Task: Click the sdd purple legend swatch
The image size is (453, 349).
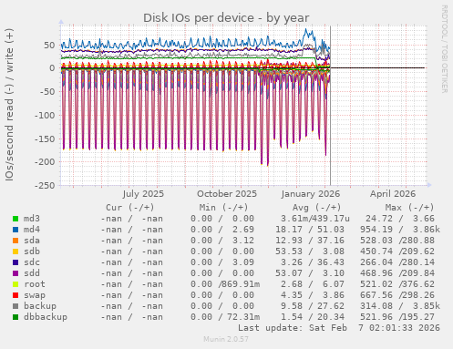Action: [x=15, y=273]
